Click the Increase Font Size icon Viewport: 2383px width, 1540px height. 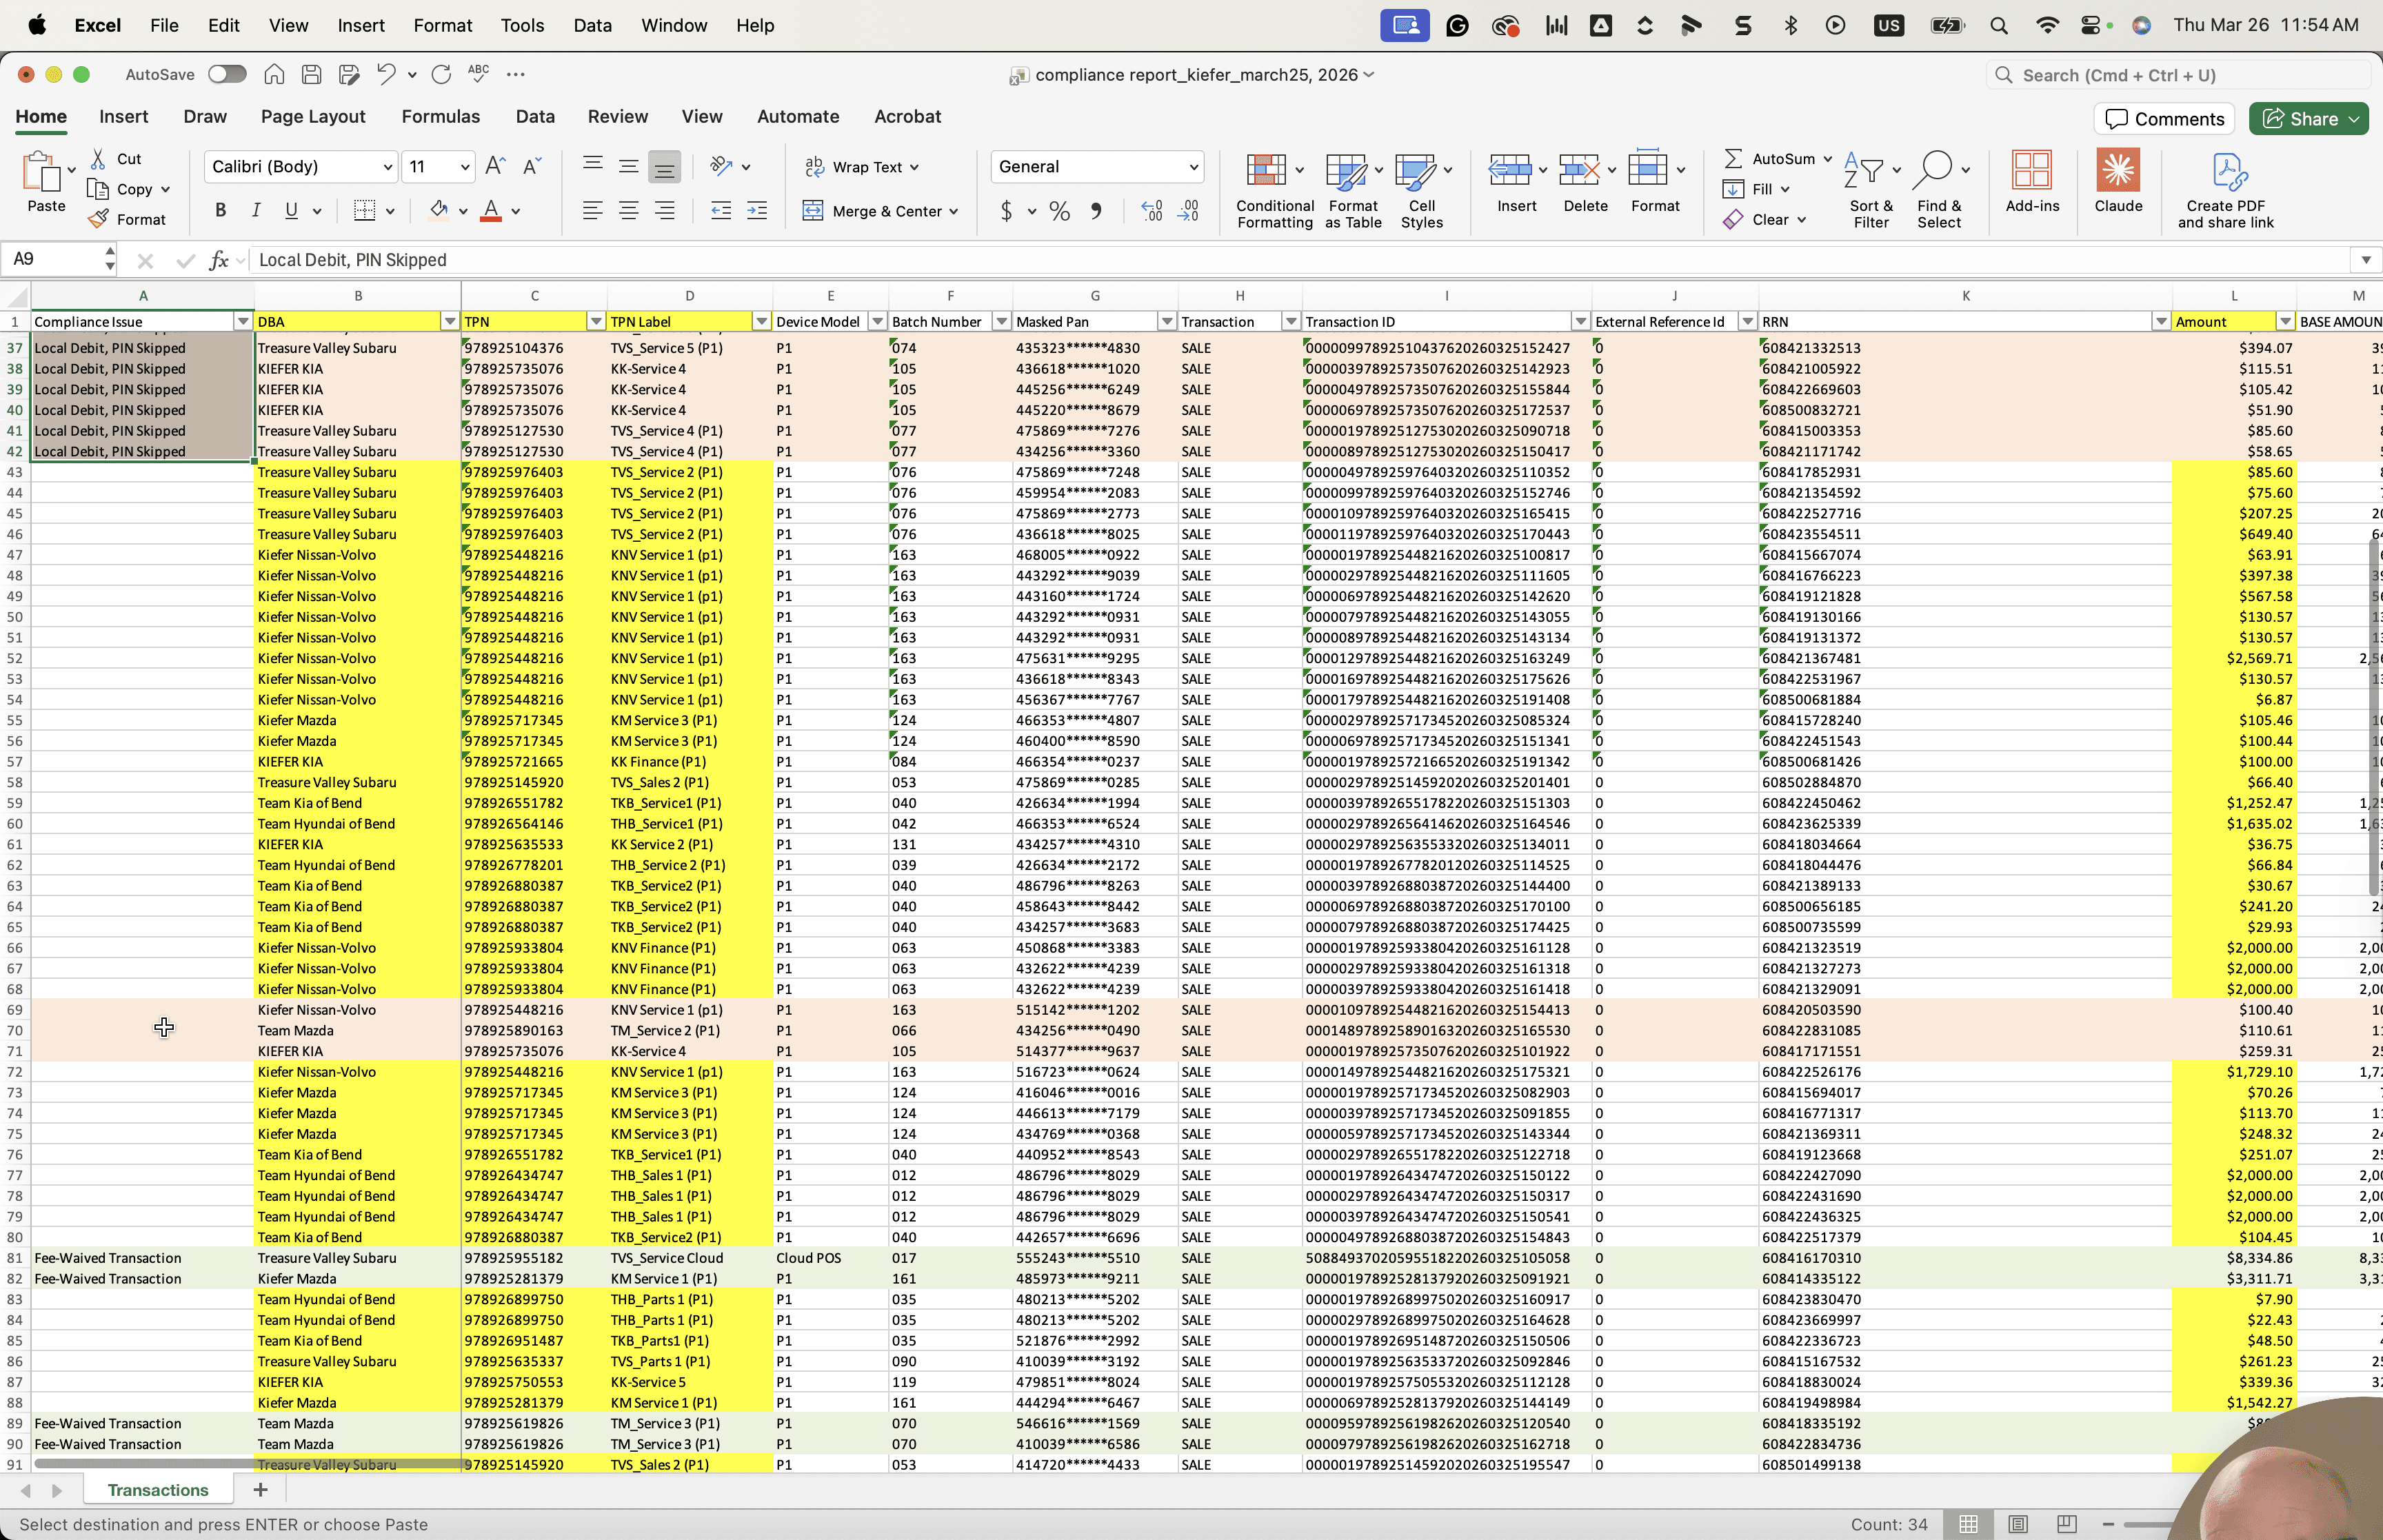[495, 166]
